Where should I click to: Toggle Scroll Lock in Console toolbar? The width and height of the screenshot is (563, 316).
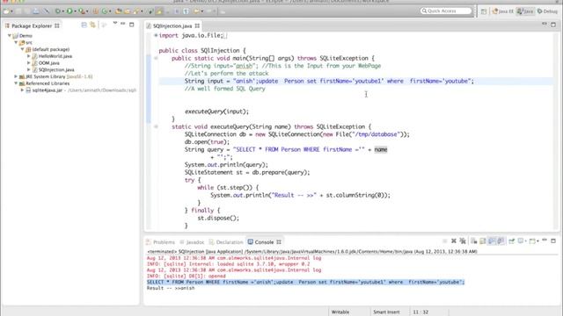(483, 241)
